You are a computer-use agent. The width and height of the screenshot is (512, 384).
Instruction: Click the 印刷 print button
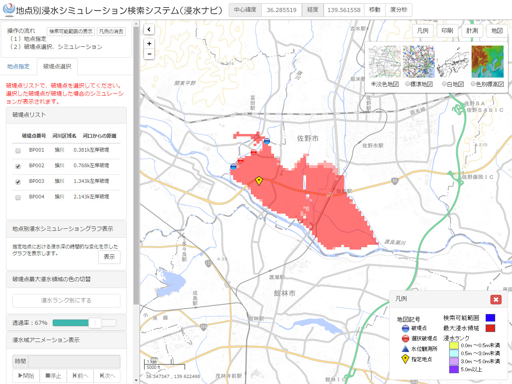pos(447,31)
